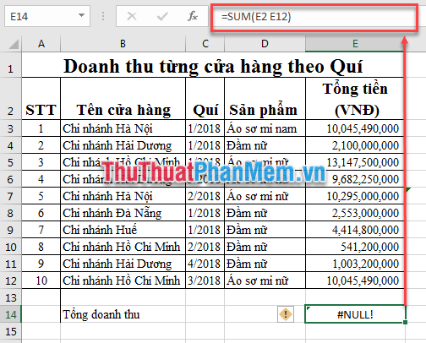Click 'Đầm nữ' product cell in row 9
The width and height of the screenshot is (426, 343).
[265, 230]
